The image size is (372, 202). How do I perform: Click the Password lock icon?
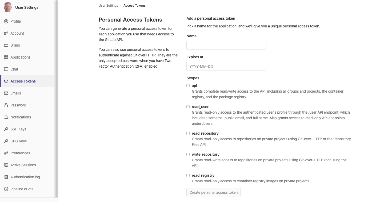[6, 105]
